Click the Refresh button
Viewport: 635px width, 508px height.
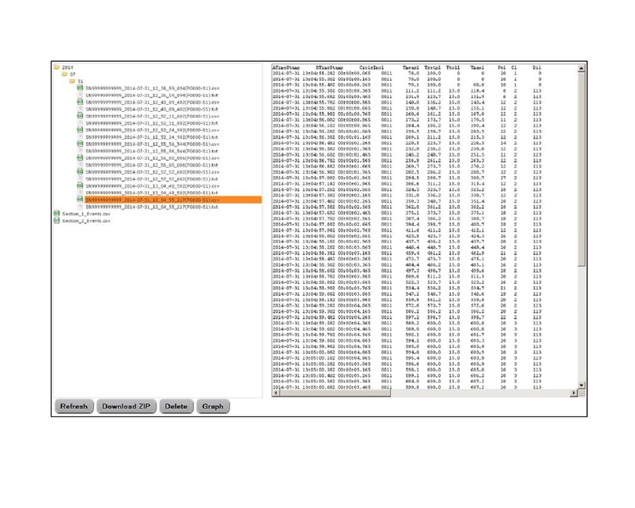[x=74, y=406]
